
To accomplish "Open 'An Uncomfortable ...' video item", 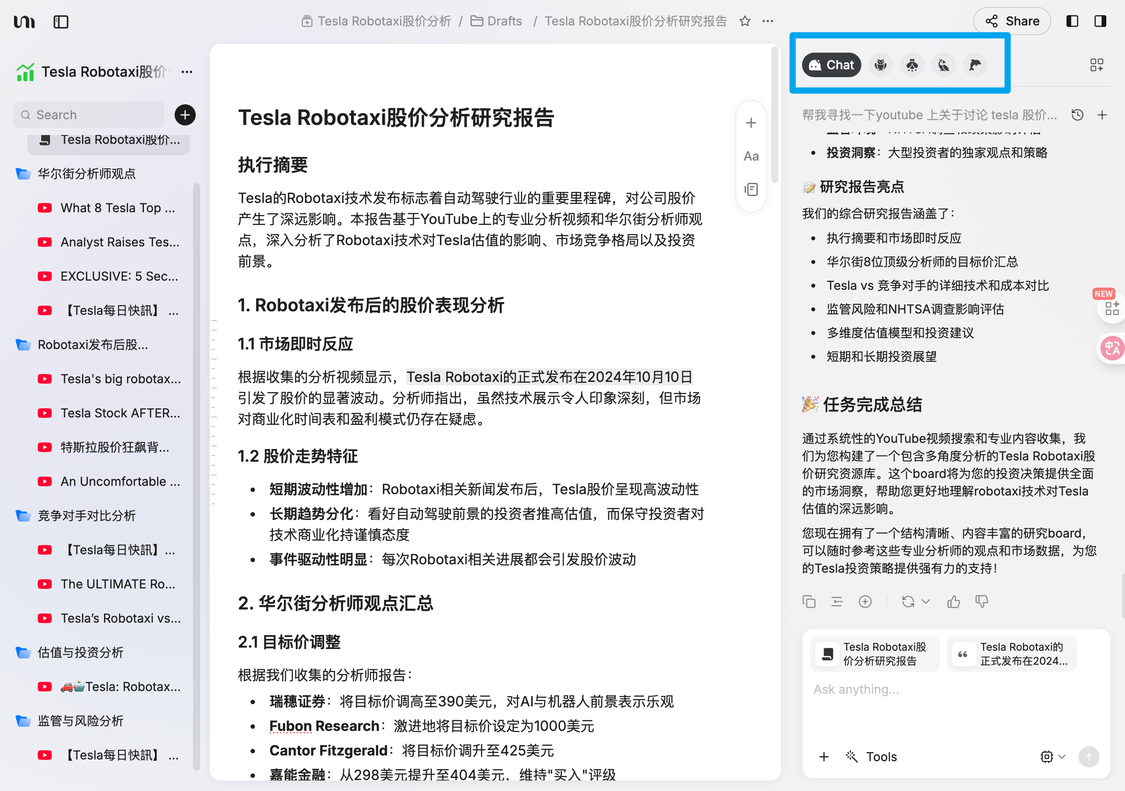I will pyautogui.click(x=108, y=481).
